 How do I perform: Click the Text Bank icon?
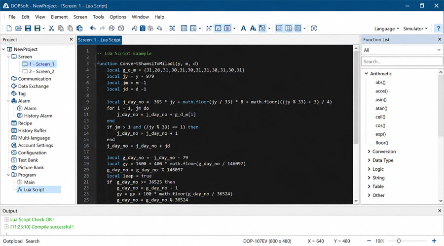pos(14,160)
